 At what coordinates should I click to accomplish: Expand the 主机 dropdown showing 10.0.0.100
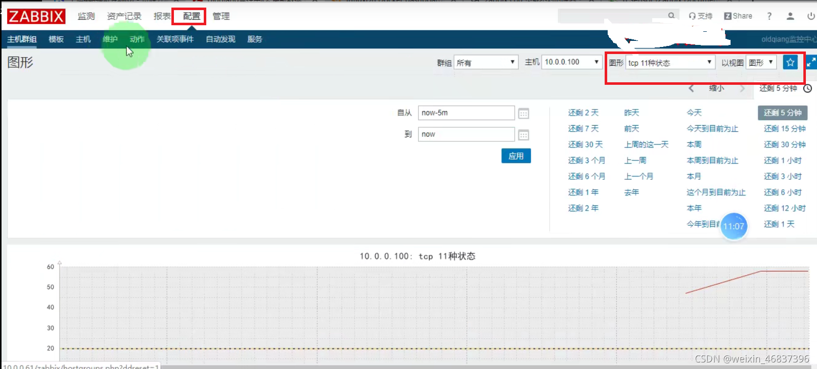click(x=572, y=62)
